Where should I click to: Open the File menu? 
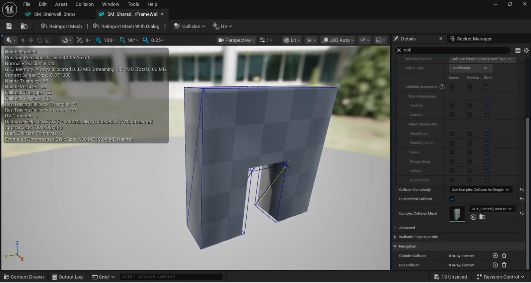[x=27, y=4]
